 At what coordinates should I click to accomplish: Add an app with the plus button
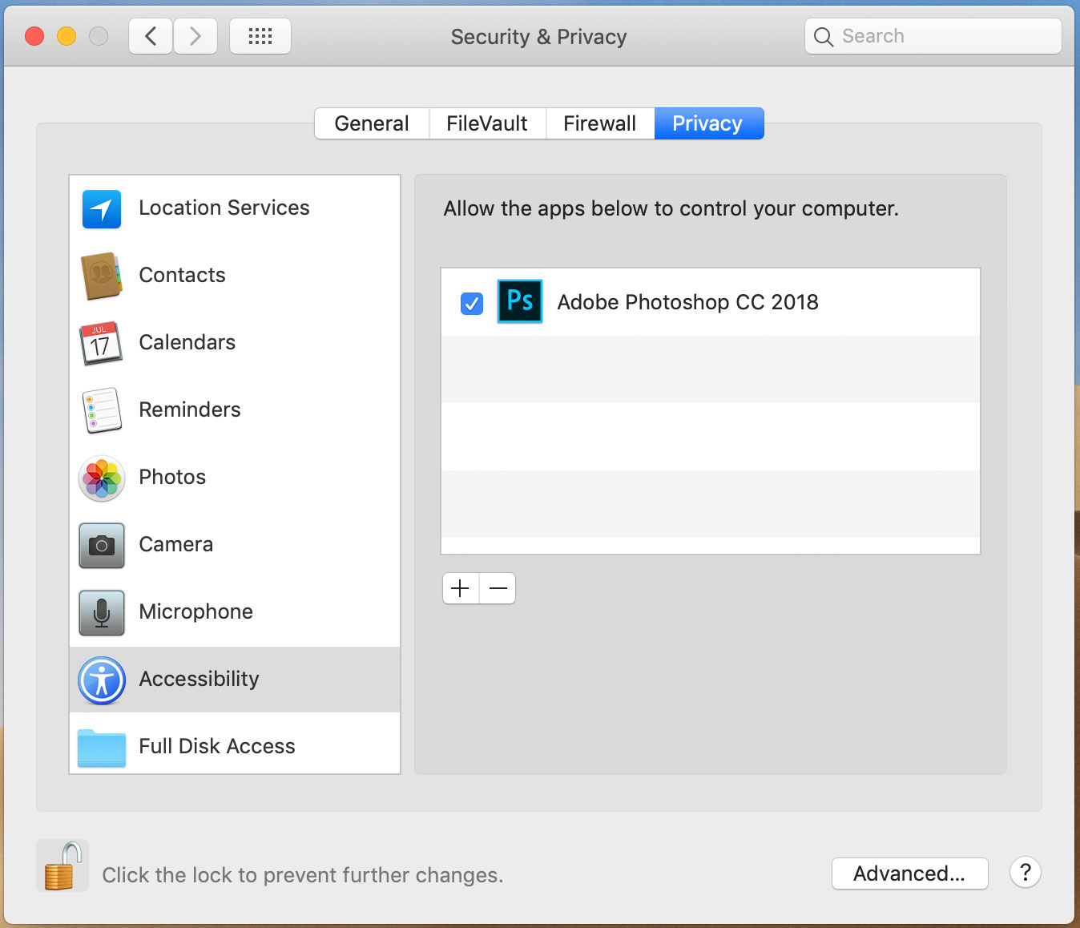(x=461, y=588)
